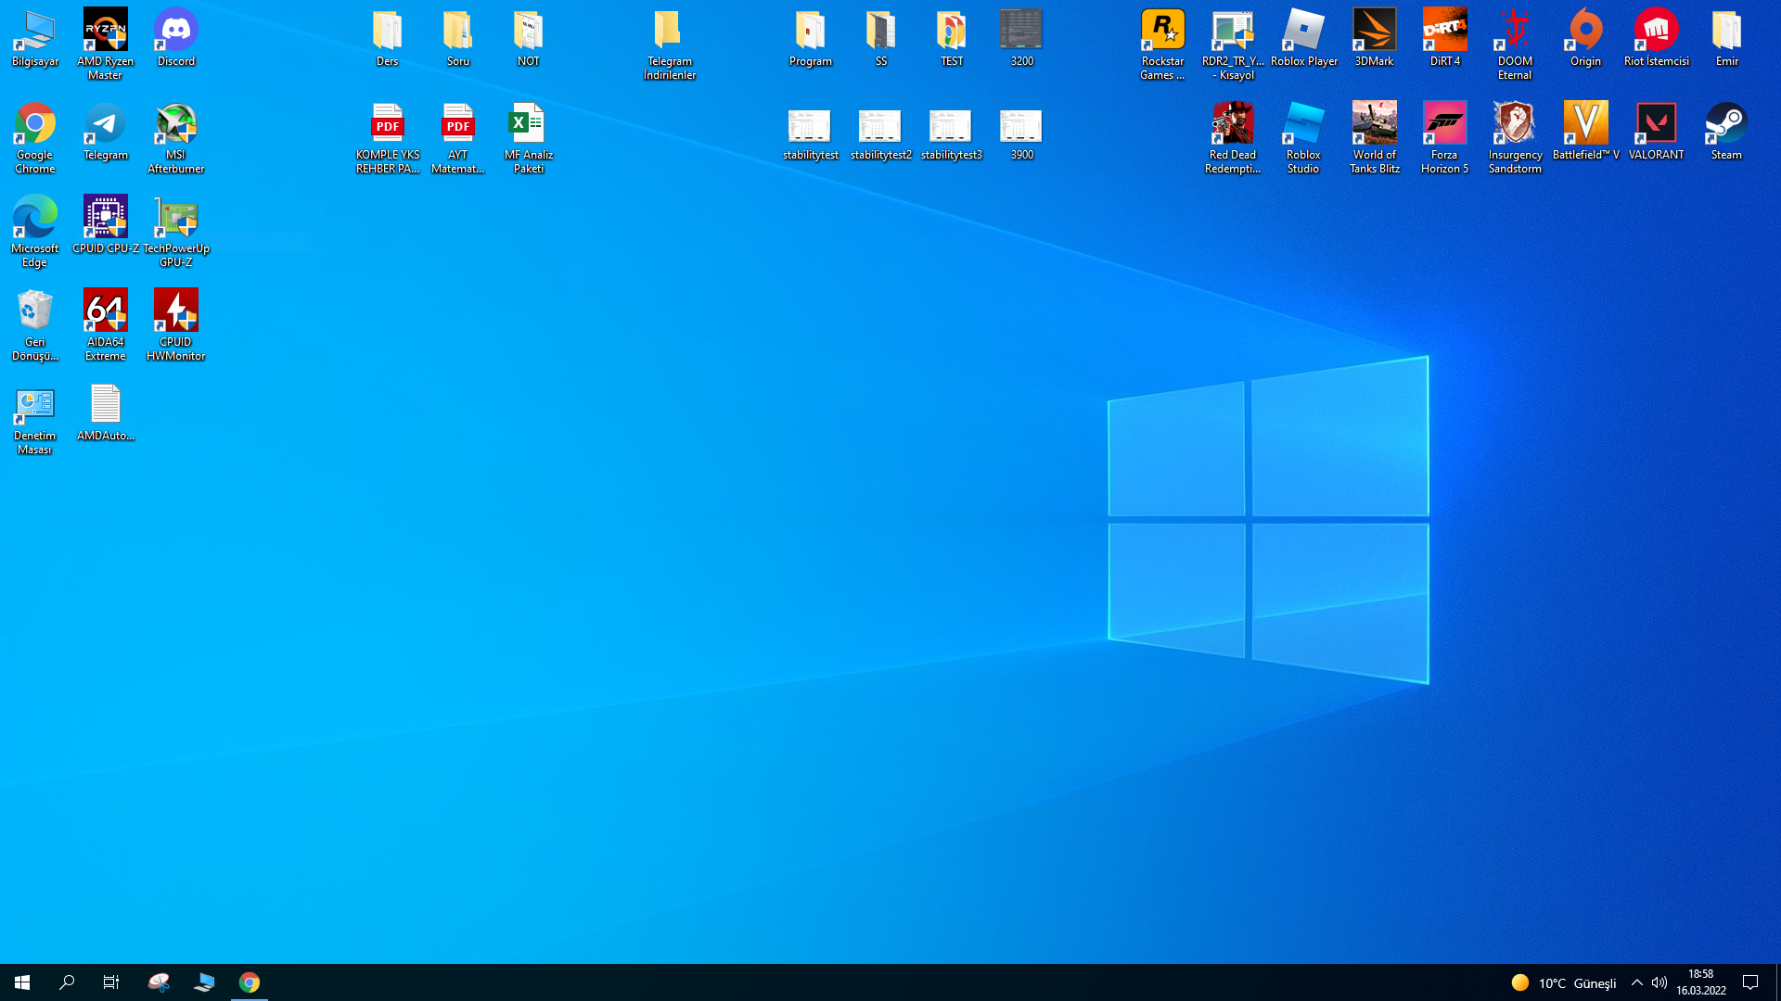The height and width of the screenshot is (1001, 1781).
Task: Open the 10°C Güneşli weather widget
Action: (x=1564, y=982)
